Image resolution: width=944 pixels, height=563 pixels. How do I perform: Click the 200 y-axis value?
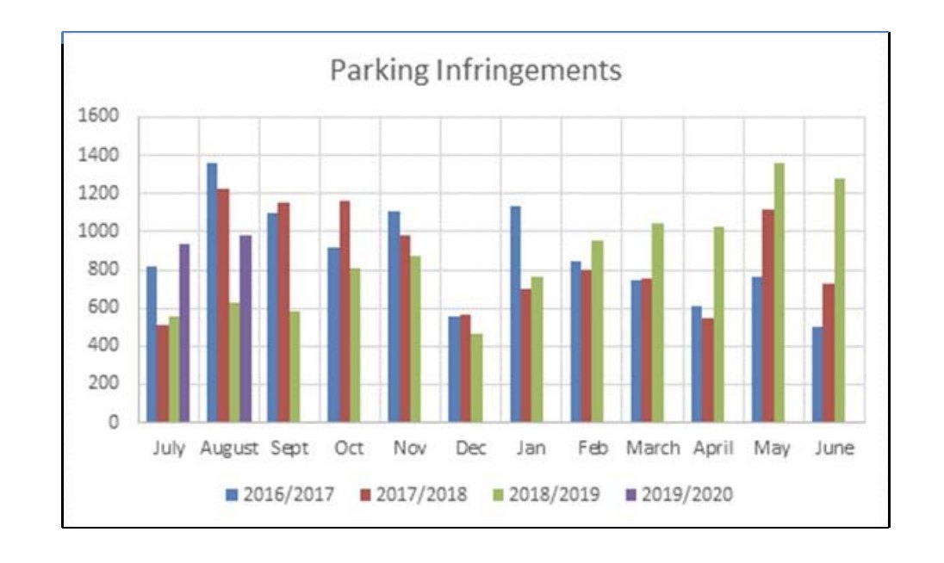(103, 383)
